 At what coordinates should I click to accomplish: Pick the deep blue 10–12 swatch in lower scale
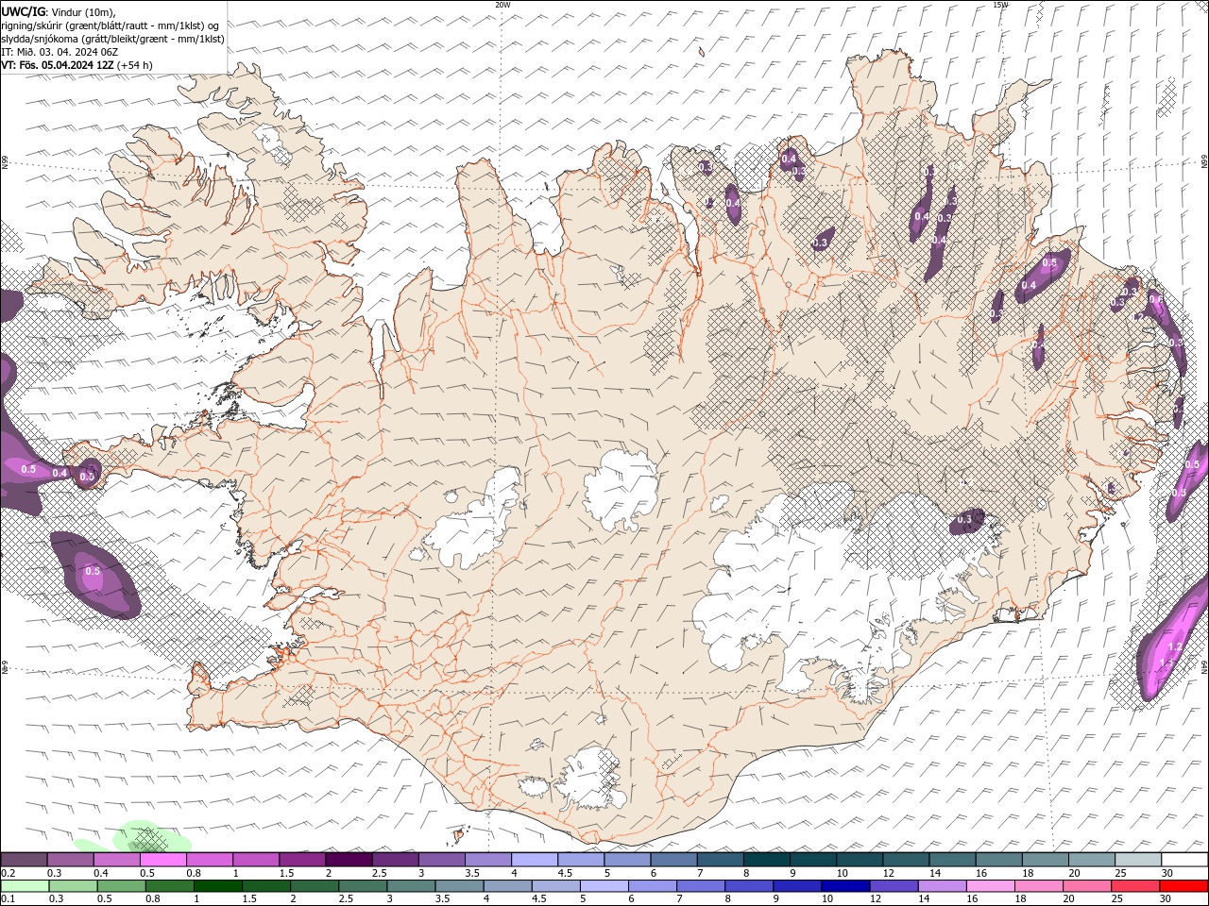pos(844,886)
